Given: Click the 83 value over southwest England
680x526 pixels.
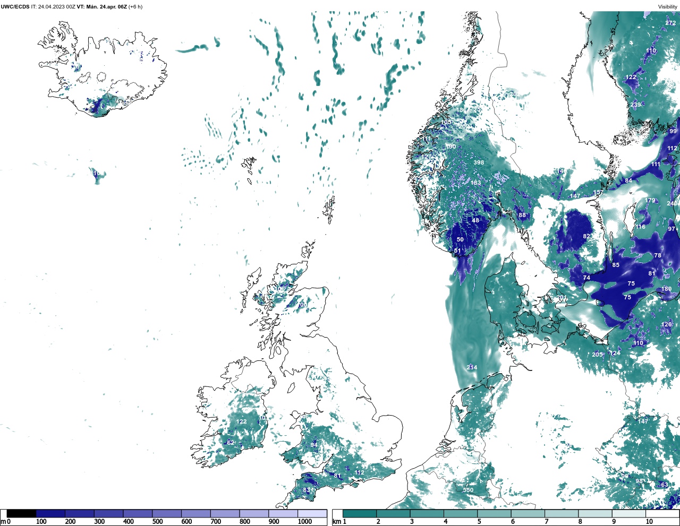Looking at the screenshot, I should (x=307, y=490).
